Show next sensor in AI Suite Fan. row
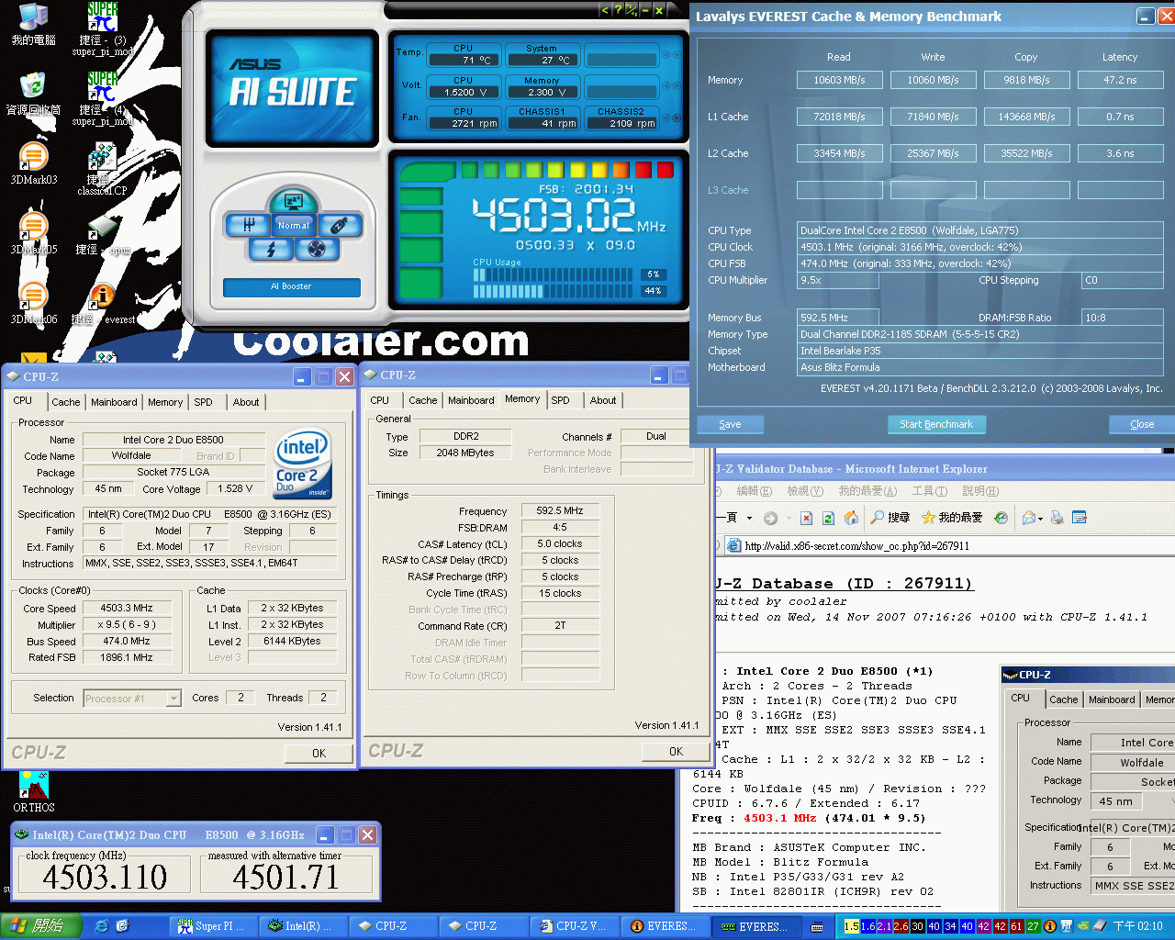Image resolution: width=1175 pixels, height=940 pixels. tap(677, 117)
